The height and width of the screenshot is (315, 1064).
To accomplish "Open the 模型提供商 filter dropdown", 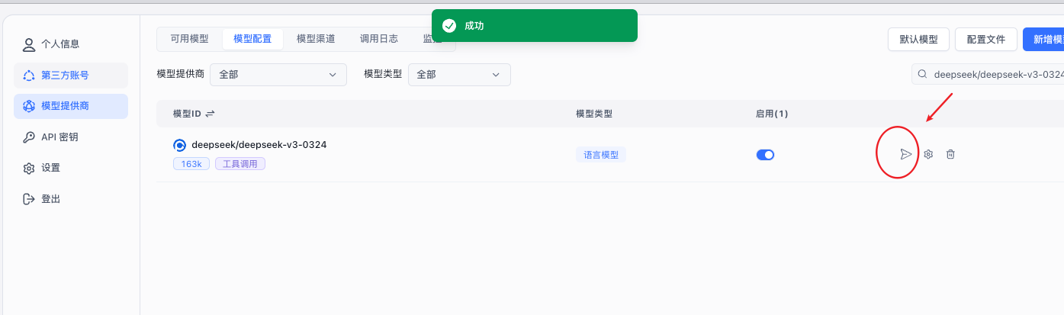I will [278, 75].
